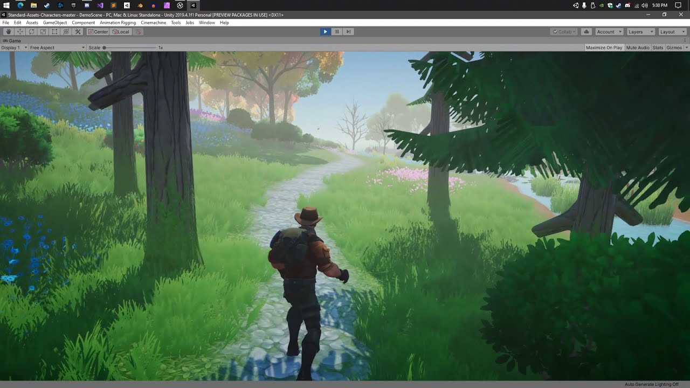Toggle the Stats overlay
This screenshot has width=690, height=388.
coord(658,48)
